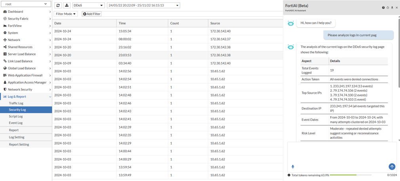Viewport: 400px width, 181px height.
Task: Click the Log & Report bar chart icon
Action: click(5, 96)
